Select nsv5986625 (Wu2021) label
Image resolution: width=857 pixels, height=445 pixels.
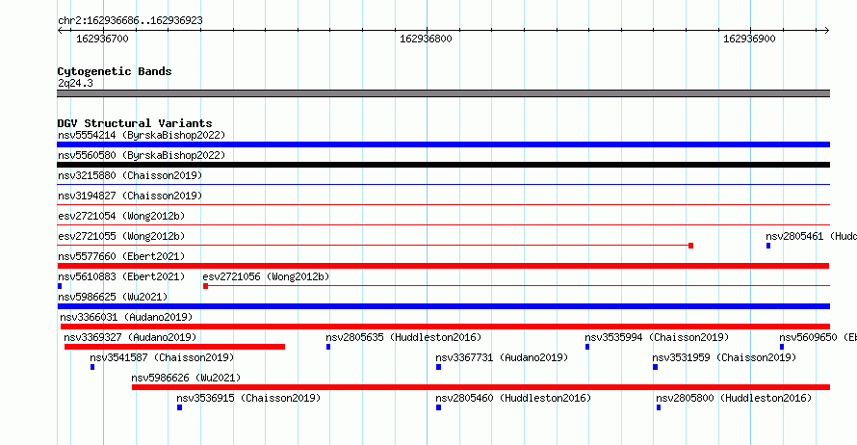(x=113, y=297)
